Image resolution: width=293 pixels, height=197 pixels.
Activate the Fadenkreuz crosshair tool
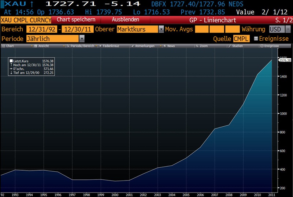(112, 46)
